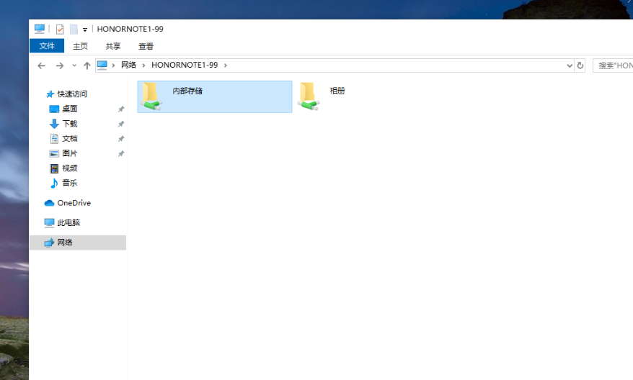Click the search box for HONORNOTE1-99

point(614,65)
